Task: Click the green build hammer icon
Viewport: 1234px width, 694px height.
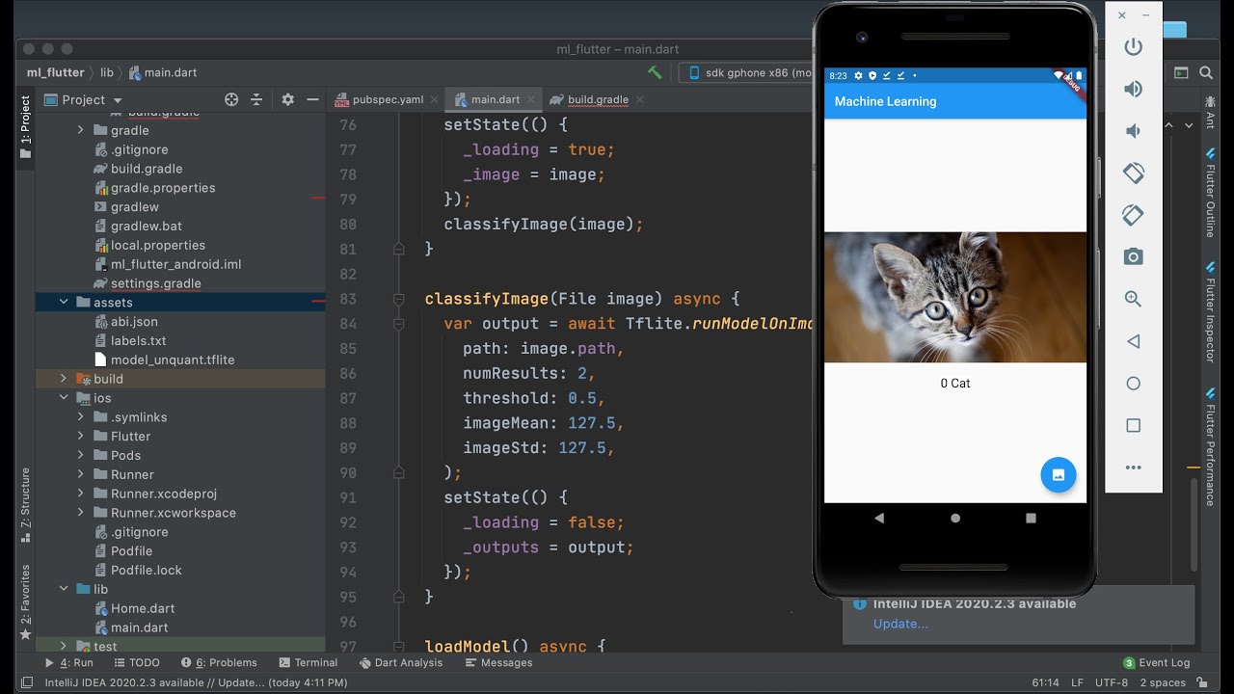Action: pyautogui.click(x=655, y=72)
